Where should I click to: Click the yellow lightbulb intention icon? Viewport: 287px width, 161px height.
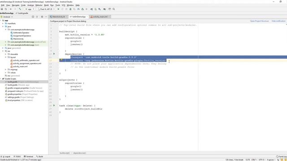coord(61,59)
